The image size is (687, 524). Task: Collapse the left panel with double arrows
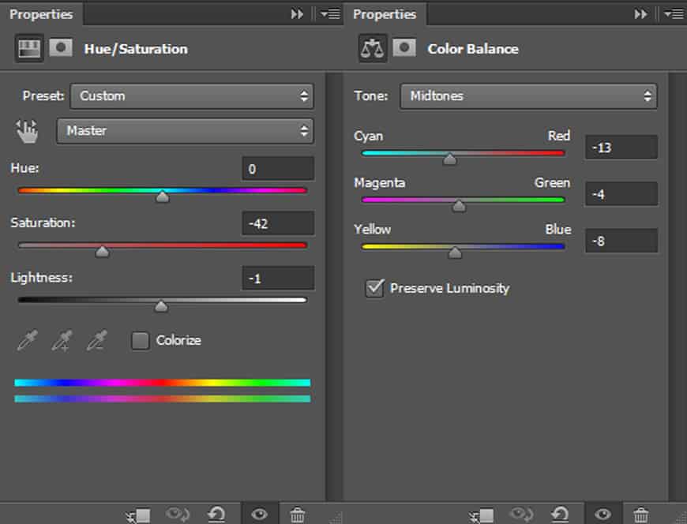pyautogui.click(x=297, y=14)
